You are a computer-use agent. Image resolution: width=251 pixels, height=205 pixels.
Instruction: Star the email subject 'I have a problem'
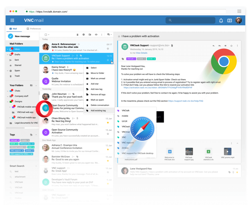119,36
